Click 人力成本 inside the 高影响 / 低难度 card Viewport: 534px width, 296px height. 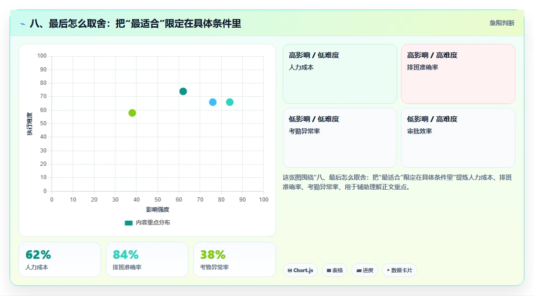click(301, 67)
